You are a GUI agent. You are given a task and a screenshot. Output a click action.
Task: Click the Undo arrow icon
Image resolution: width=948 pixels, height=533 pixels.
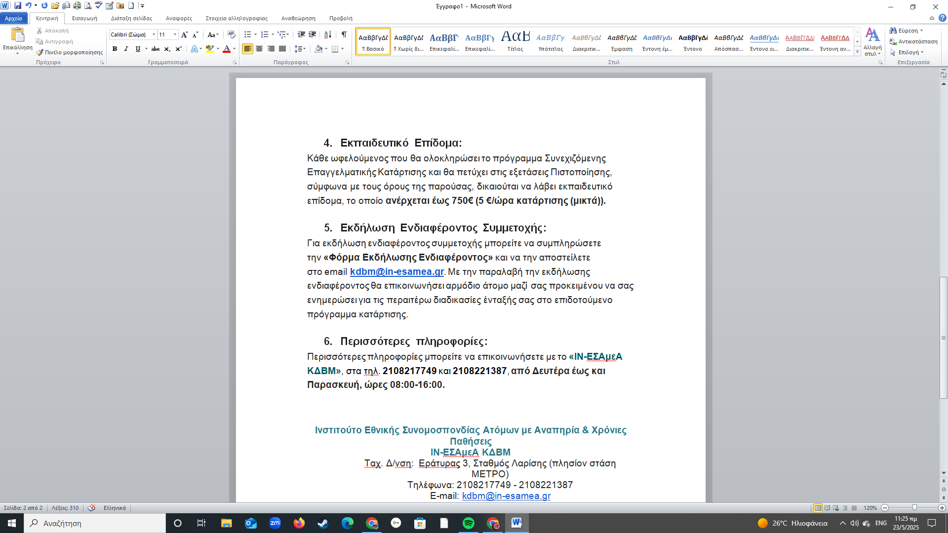(29, 6)
